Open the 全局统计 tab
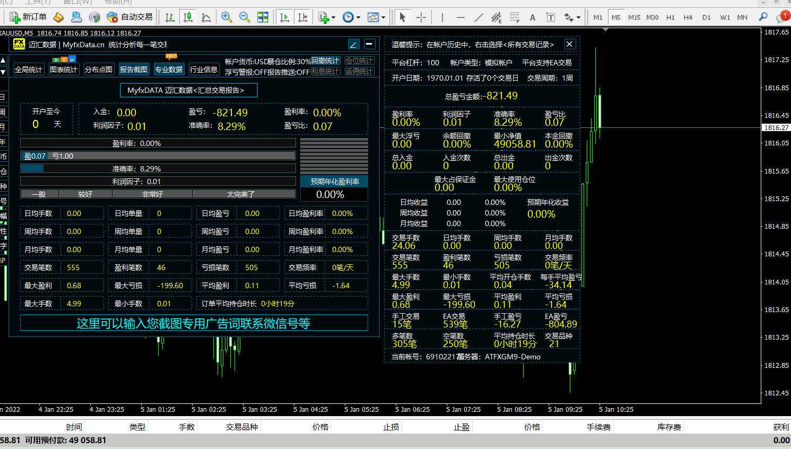This screenshot has width=791, height=449. (x=29, y=69)
